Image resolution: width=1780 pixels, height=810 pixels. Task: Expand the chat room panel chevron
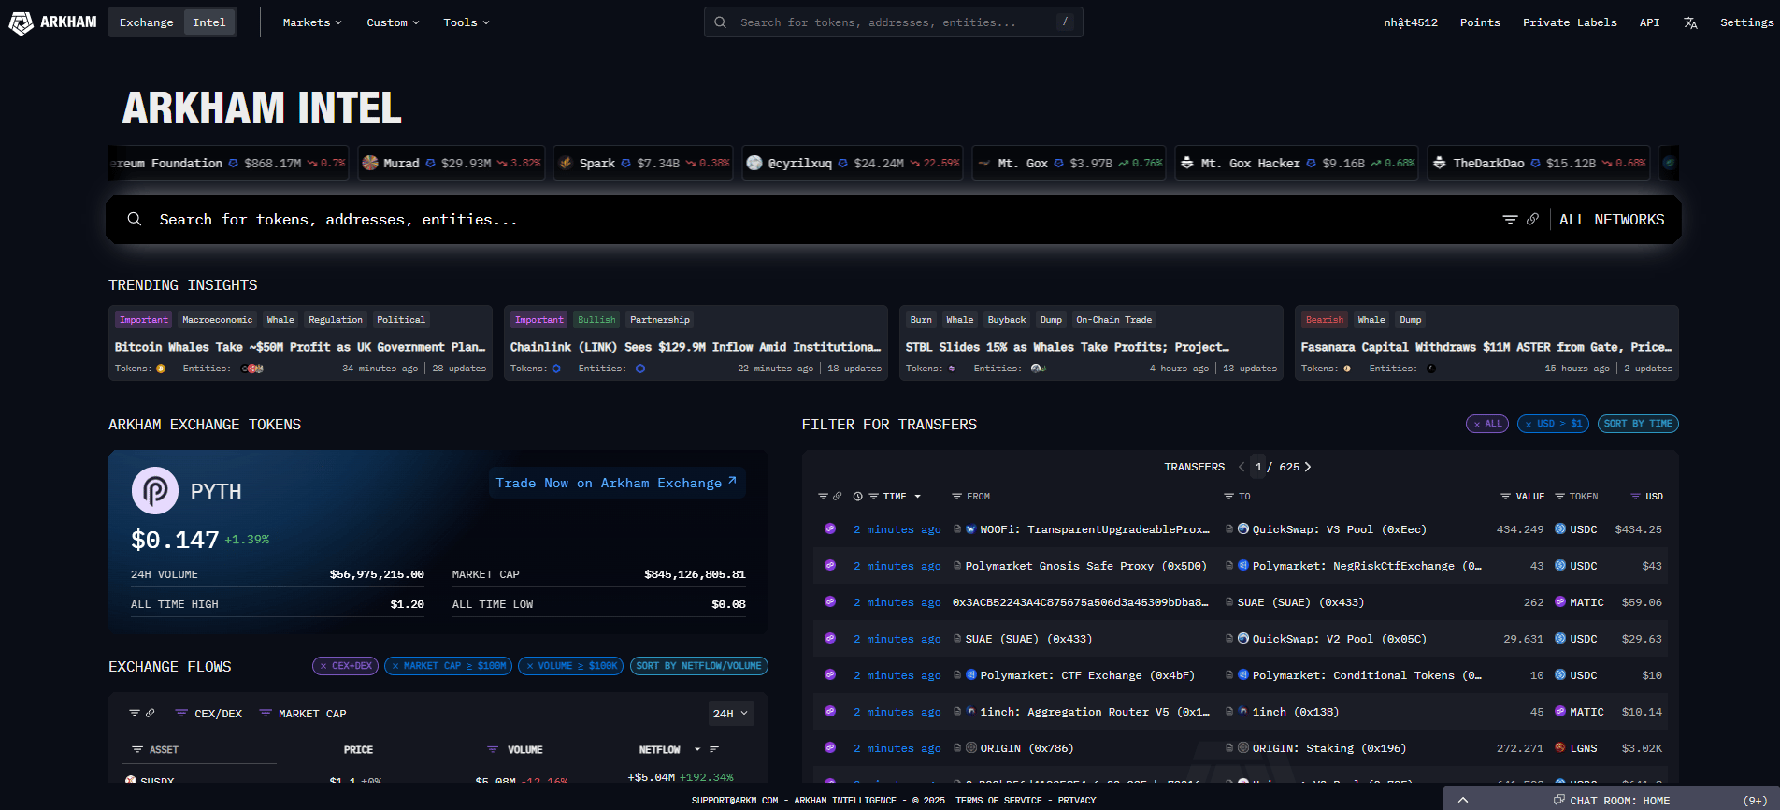click(x=1463, y=800)
